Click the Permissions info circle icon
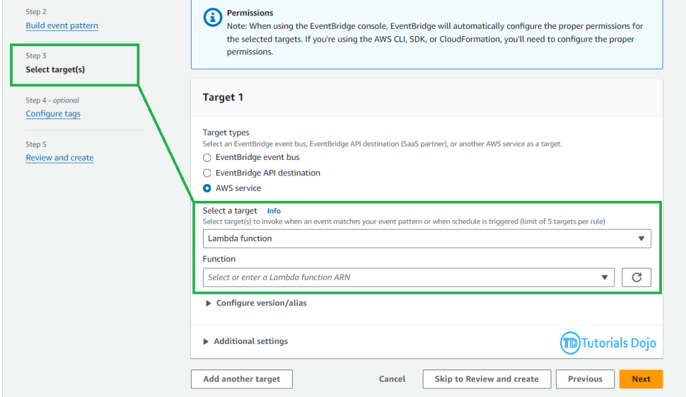686x397 pixels. [213, 18]
